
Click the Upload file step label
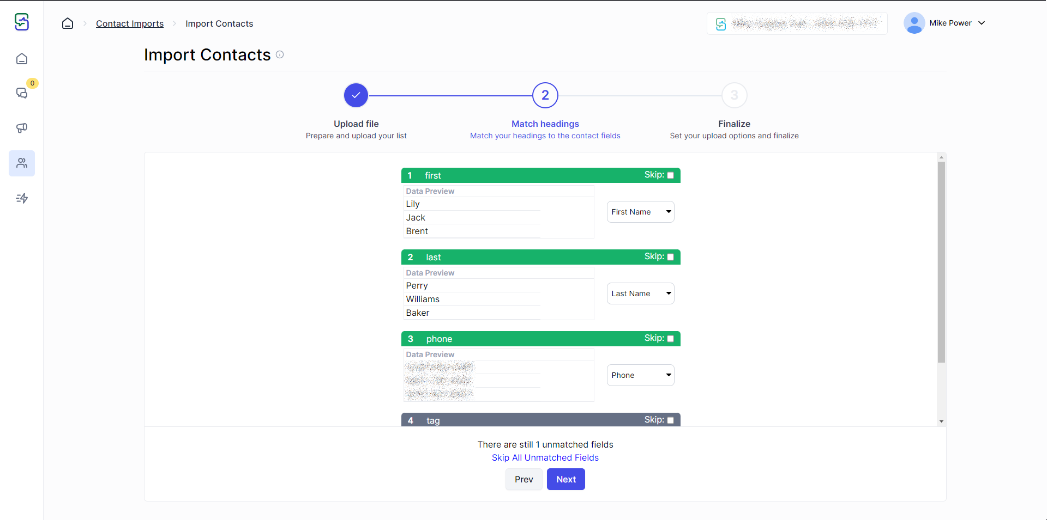coord(356,124)
